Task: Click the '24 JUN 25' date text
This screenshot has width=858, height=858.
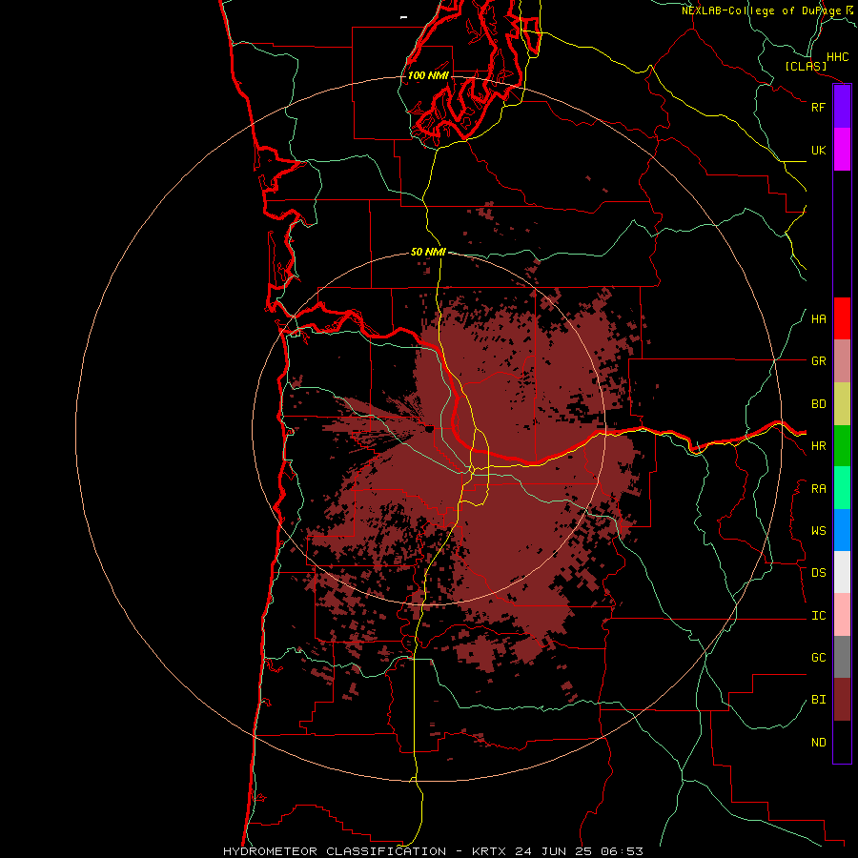Action: pyautogui.click(x=555, y=851)
